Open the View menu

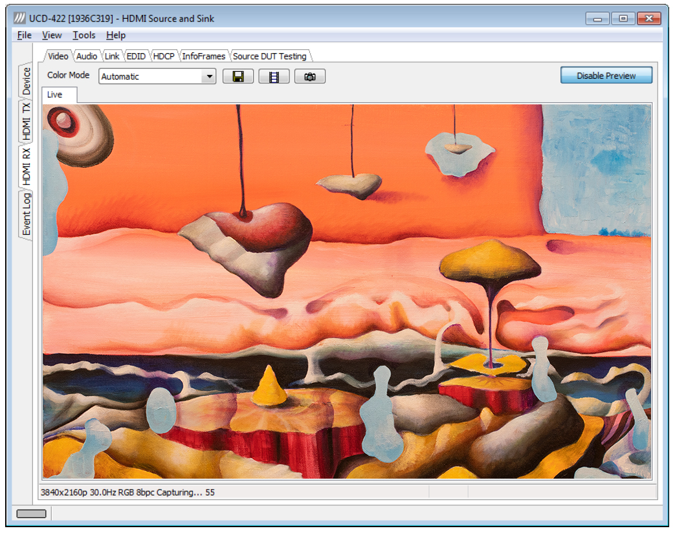pos(52,36)
